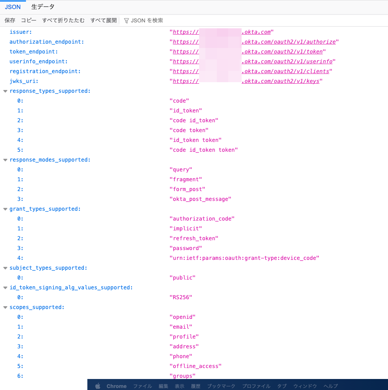This screenshot has width=388, height=390.
Task: Collapse grant_types_supported array
Action: coord(5,209)
